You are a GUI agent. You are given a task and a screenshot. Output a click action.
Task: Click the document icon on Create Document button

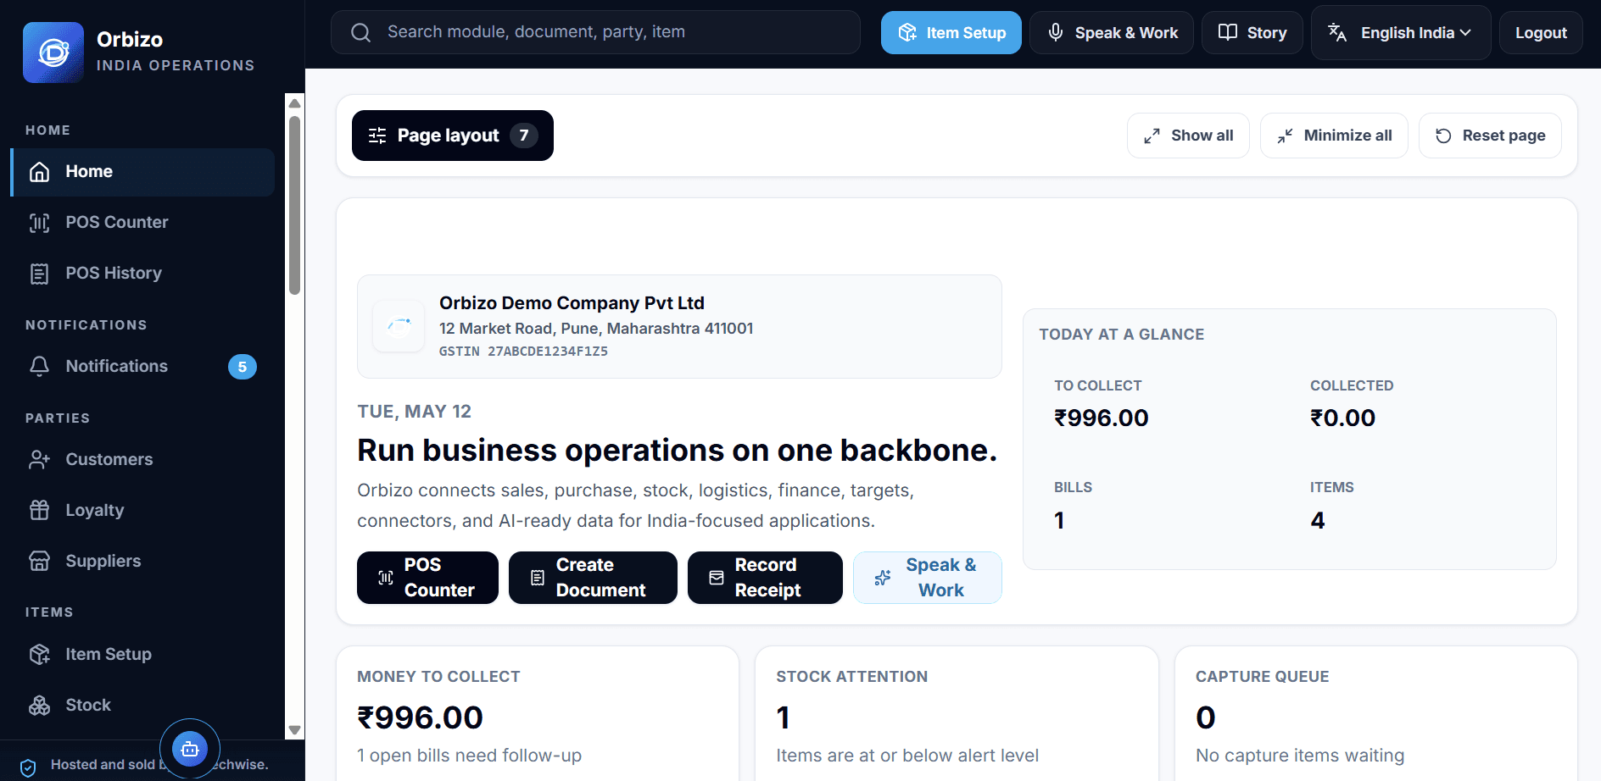click(x=538, y=578)
